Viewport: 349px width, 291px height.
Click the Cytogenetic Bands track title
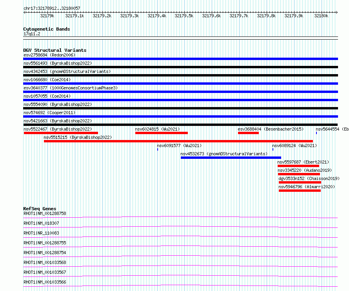pyautogui.click(x=47, y=29)
